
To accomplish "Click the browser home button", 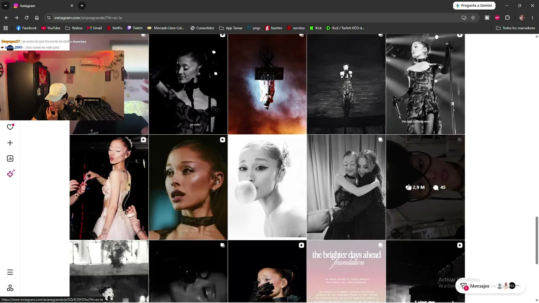I will click(x=37, y=18).
